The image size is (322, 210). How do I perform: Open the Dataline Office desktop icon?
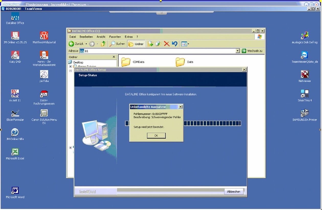coord(15,17)
